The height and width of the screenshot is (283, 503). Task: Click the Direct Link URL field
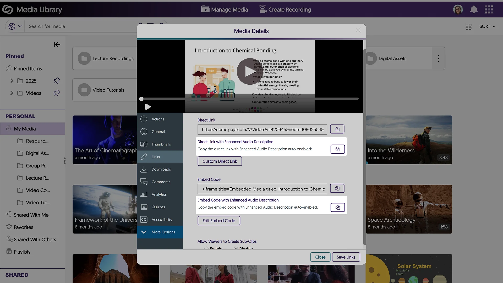(x=262, y=130)
